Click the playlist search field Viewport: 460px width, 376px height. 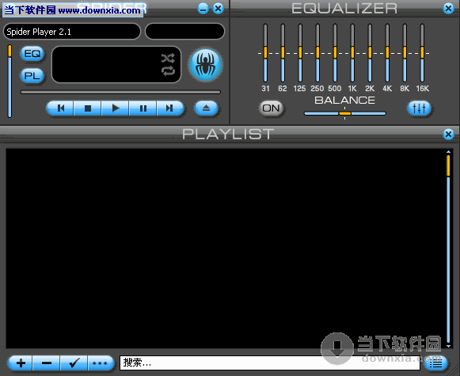tap(270, 363)
